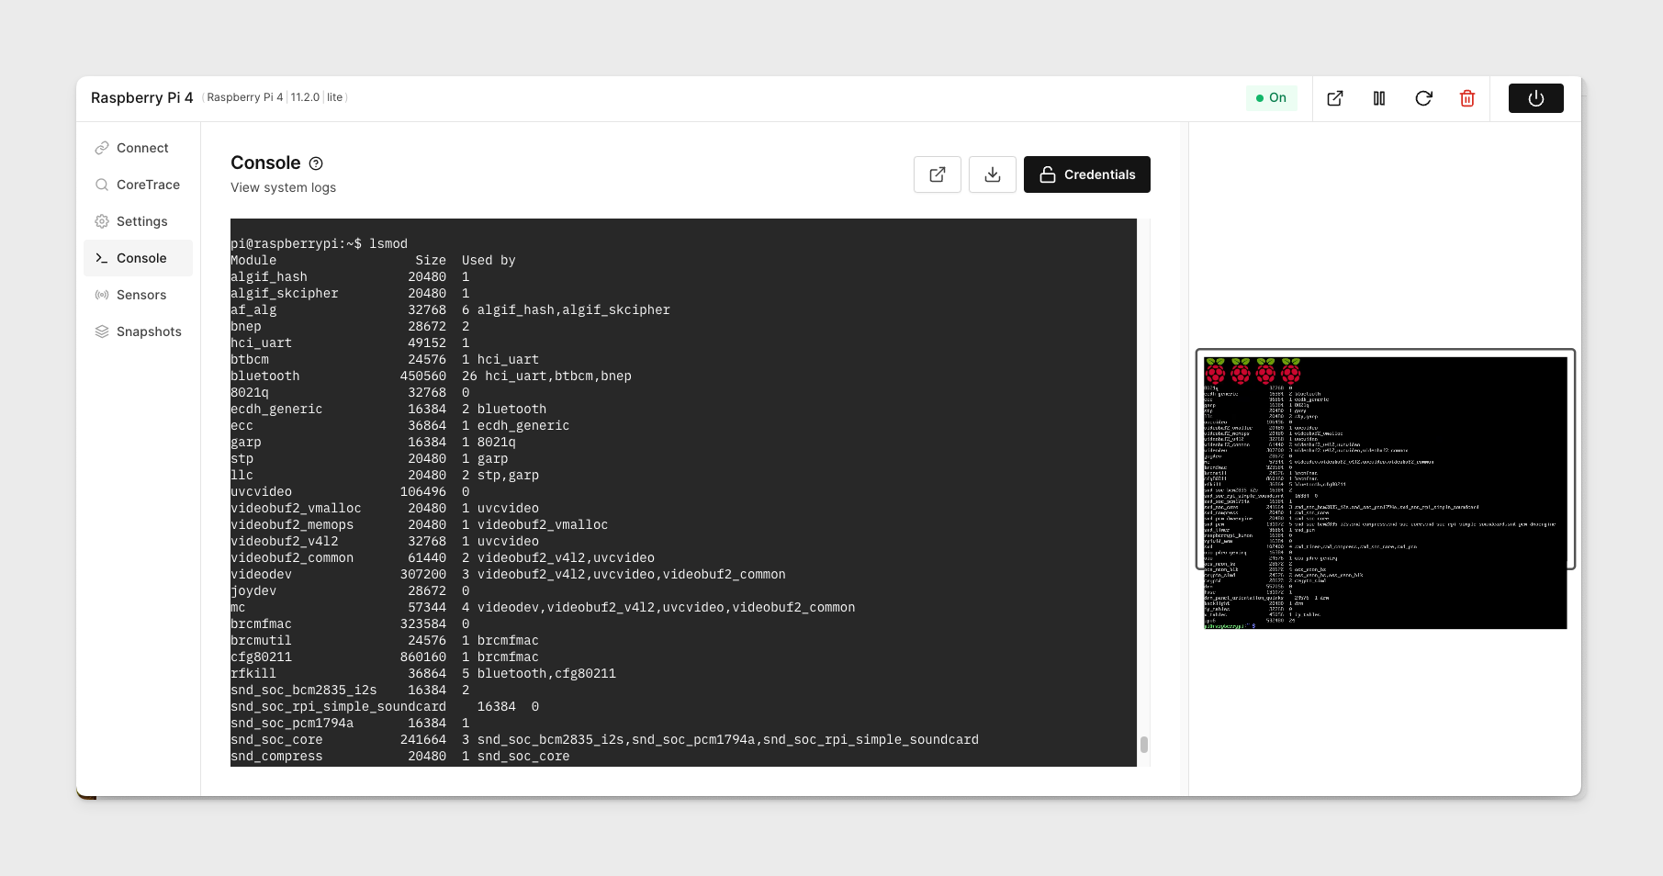Click the green On status badge
This screenshot has width=1663, height=876.
click(1272, 98)
